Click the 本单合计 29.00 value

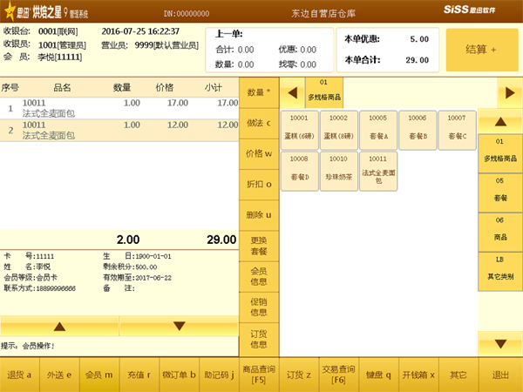[x=417, y=60]
